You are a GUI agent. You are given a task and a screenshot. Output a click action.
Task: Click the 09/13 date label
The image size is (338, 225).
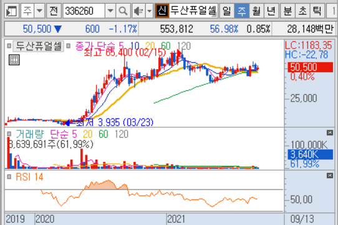tap(302, 219)
